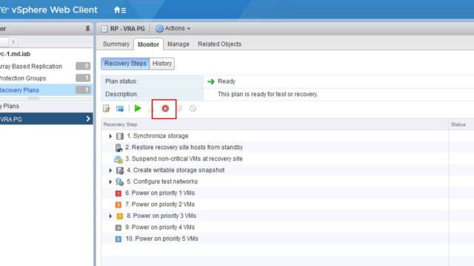Click the Protection Groups count badge

pyautogui.click(x=83, y=78)
